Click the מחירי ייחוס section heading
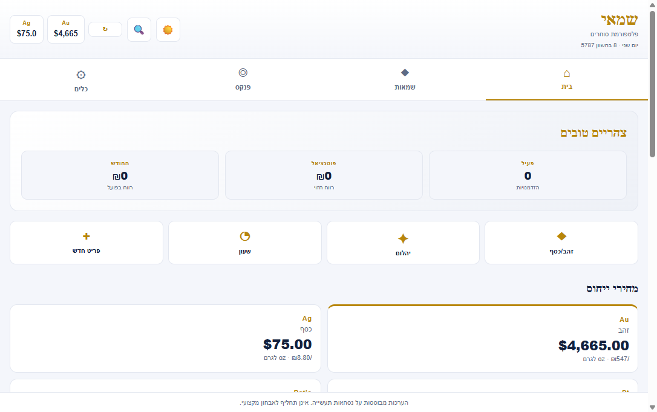The width and height of the screenshot is (657, 412). pos(612,289)
